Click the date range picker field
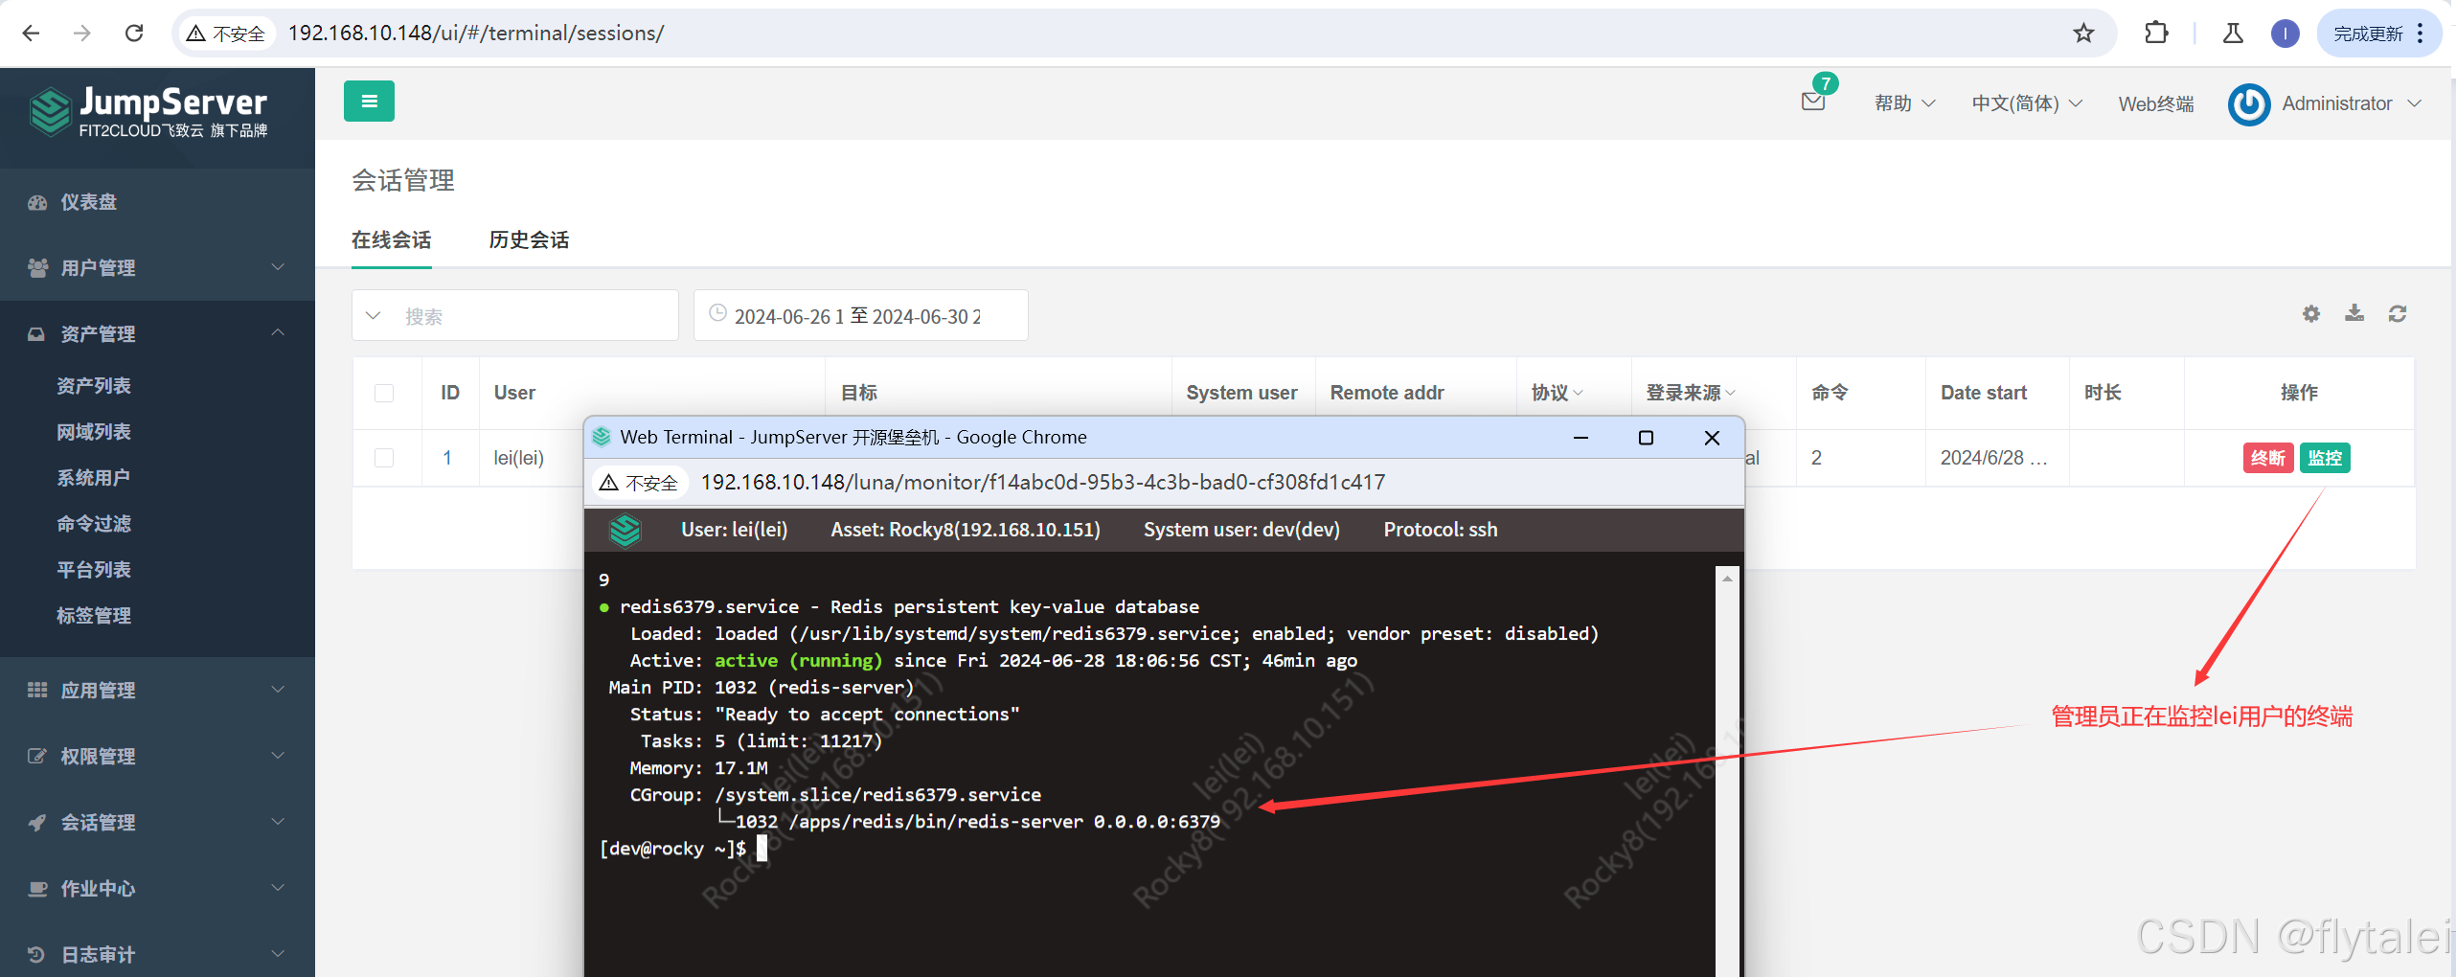 click(x=860, y=315)
